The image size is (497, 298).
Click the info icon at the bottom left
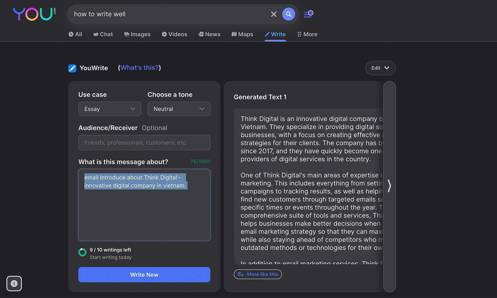coord(14,283)
